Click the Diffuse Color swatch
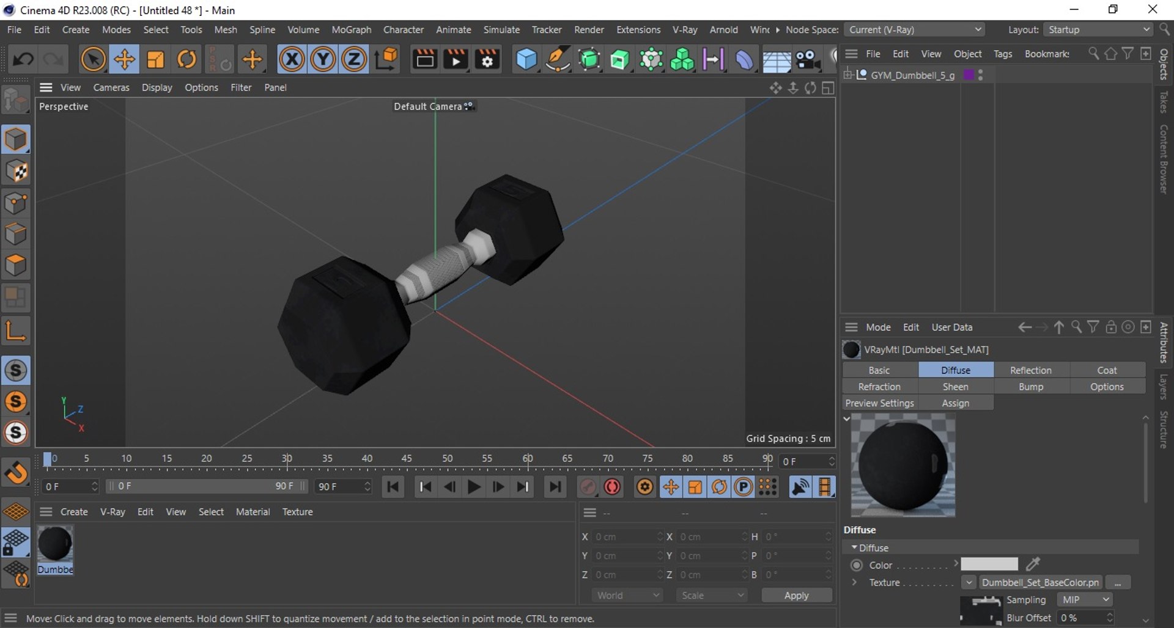This screenshot has height=628, width=1174. coord(989,564)
